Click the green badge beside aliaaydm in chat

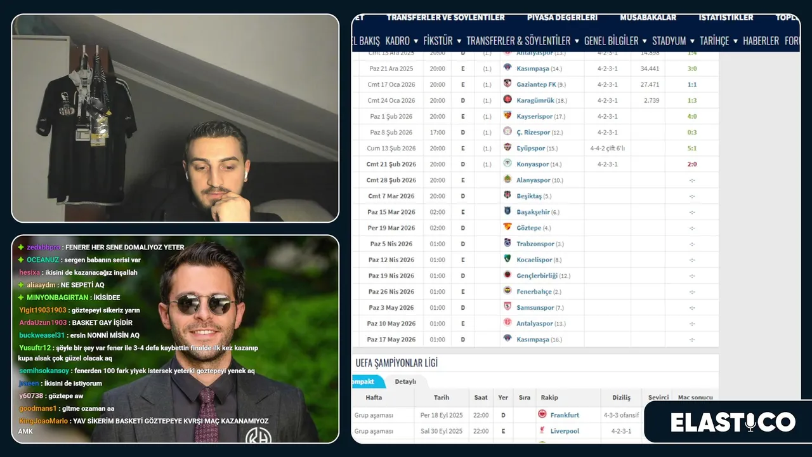pos(21,285)
